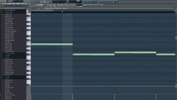This screenshot has width=177, height=100.
Task: Select the Maestro Kick sample
Action: coord(10,71)
